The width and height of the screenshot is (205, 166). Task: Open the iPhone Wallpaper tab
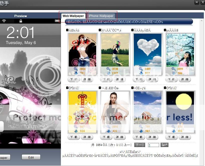click(101, 16)
